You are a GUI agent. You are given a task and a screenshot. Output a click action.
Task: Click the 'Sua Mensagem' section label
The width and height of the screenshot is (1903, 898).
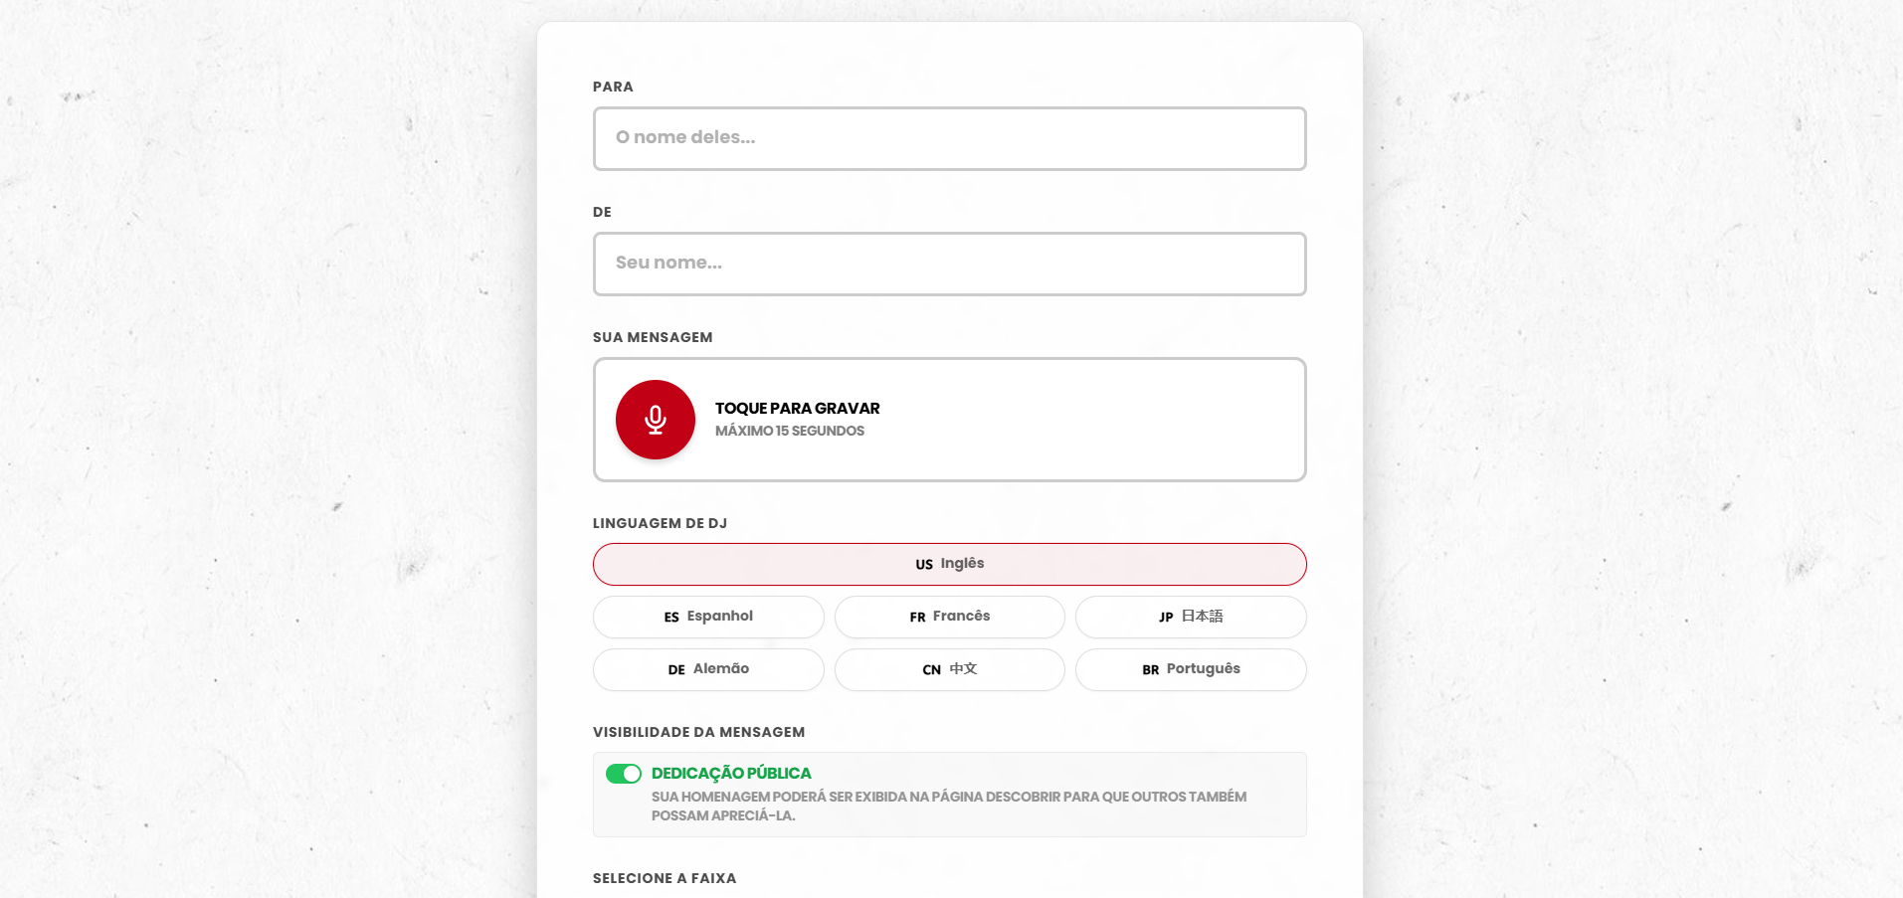[x=653, y=337]
